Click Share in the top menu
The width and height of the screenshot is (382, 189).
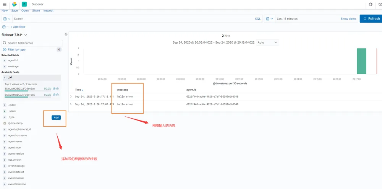coord(36,11)
